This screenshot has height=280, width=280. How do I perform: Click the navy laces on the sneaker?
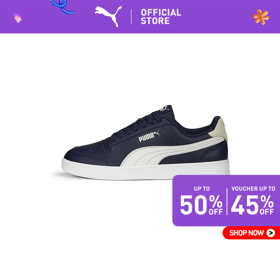point(136,125)
